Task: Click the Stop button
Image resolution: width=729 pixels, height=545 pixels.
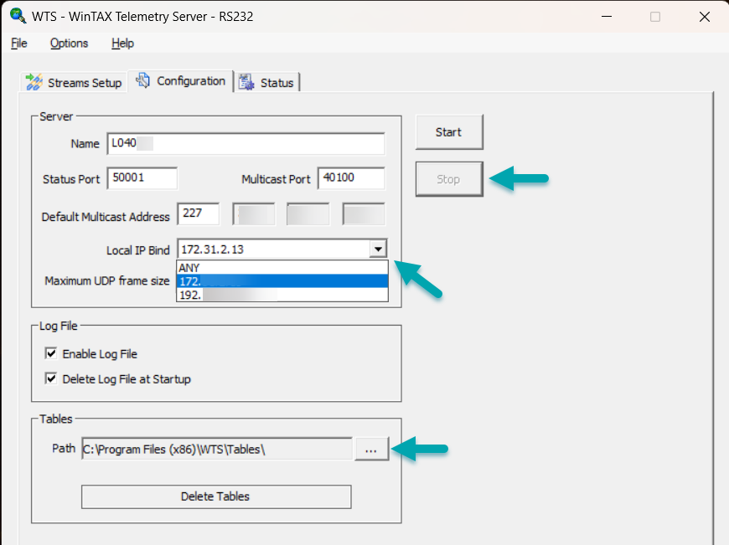Action: click(x=449, y=179)
